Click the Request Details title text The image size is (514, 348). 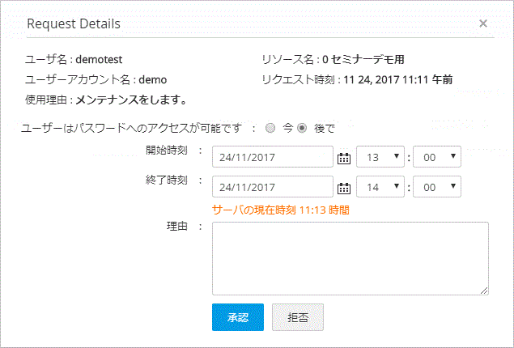tap(74, 23)
